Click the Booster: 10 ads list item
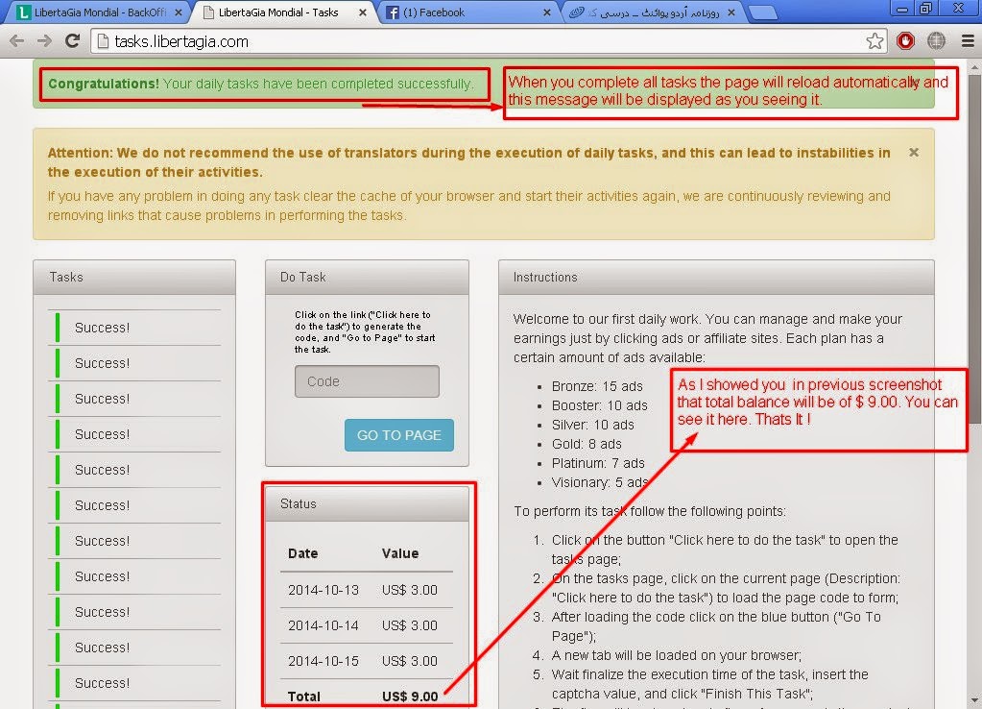This screenshot has width=982, height=709. [x=599, y=405]
